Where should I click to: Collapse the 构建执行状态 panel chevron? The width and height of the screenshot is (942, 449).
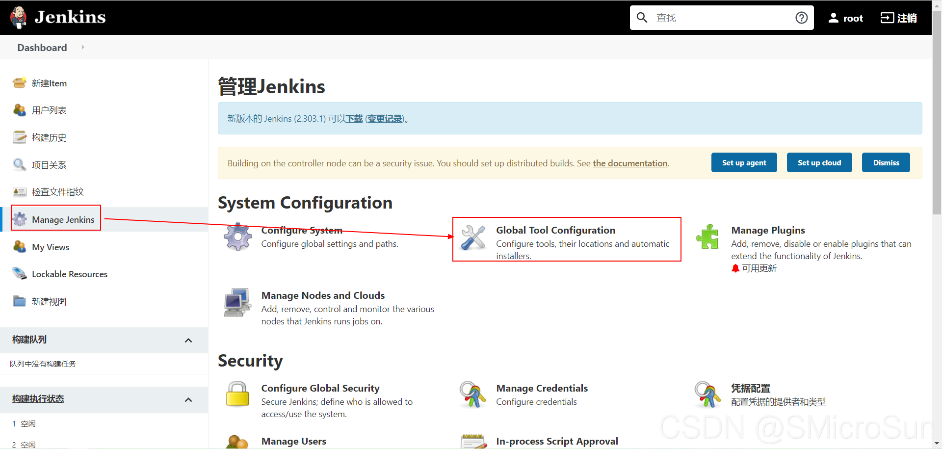coord(188,399)
